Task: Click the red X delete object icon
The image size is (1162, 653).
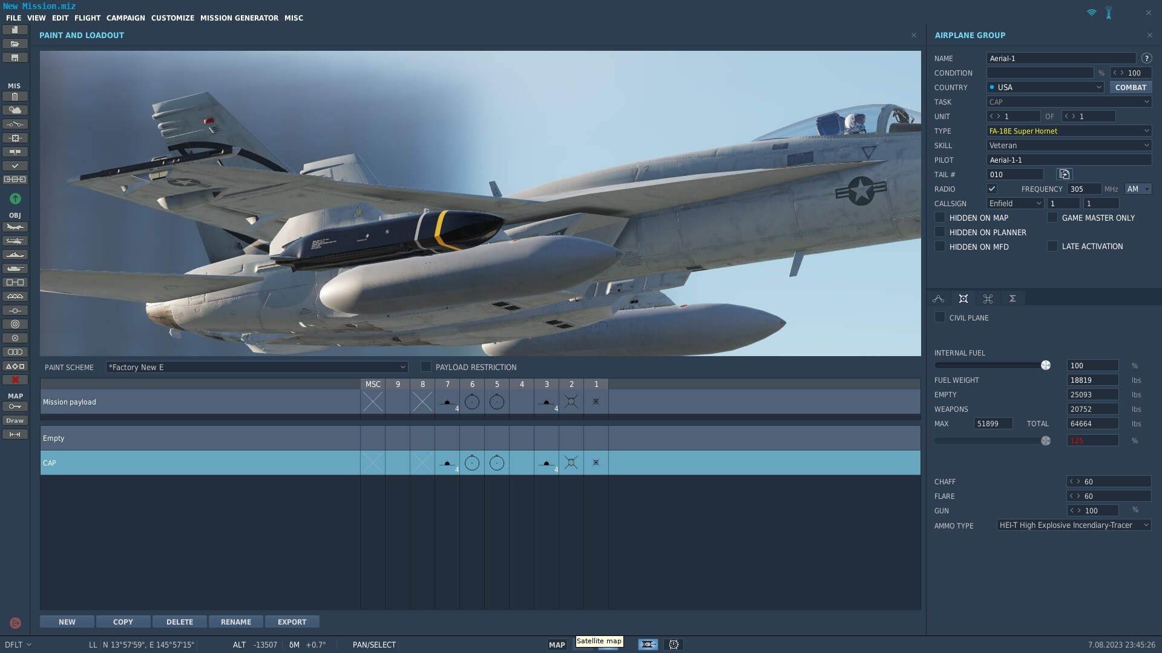Action: pyautogui.click(x=15, y=380)
